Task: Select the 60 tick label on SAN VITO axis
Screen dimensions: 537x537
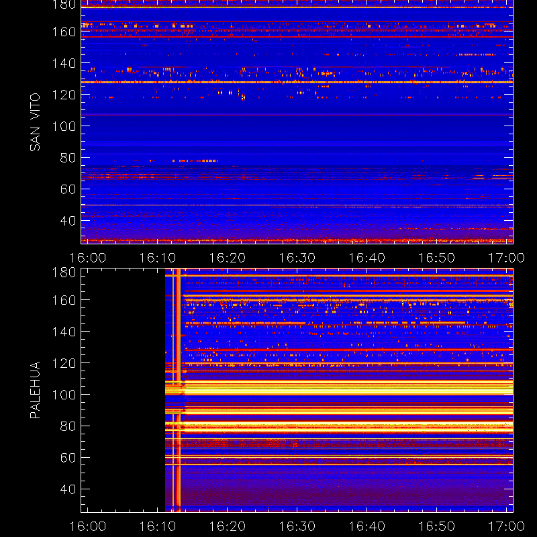Action: point(68,189)
